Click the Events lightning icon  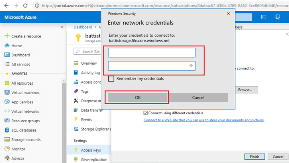(76, 119)
